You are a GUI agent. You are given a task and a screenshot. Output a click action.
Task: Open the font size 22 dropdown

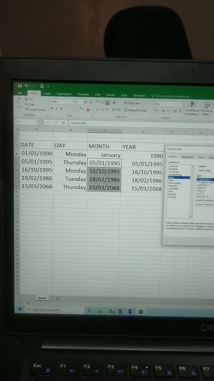[82, 102]
